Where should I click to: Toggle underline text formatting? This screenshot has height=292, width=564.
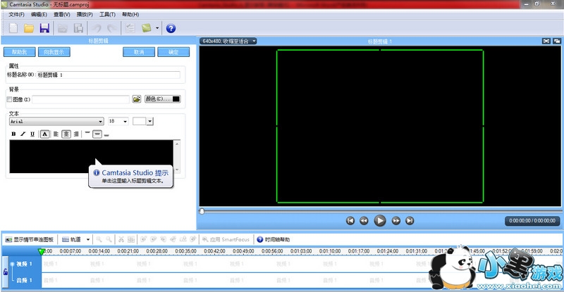32,134
